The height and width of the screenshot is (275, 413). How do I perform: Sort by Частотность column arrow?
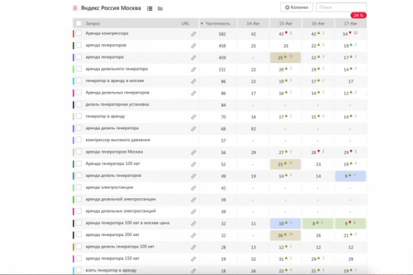pos(202,23)
